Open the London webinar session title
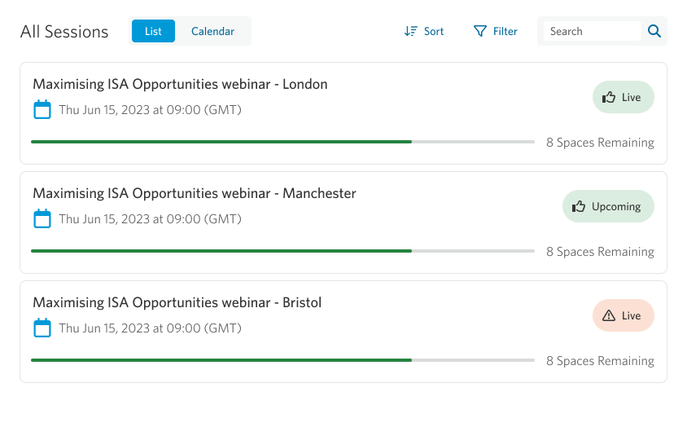Image resolution: width=687 pixels, height=427 pixels. pos(180,85)
